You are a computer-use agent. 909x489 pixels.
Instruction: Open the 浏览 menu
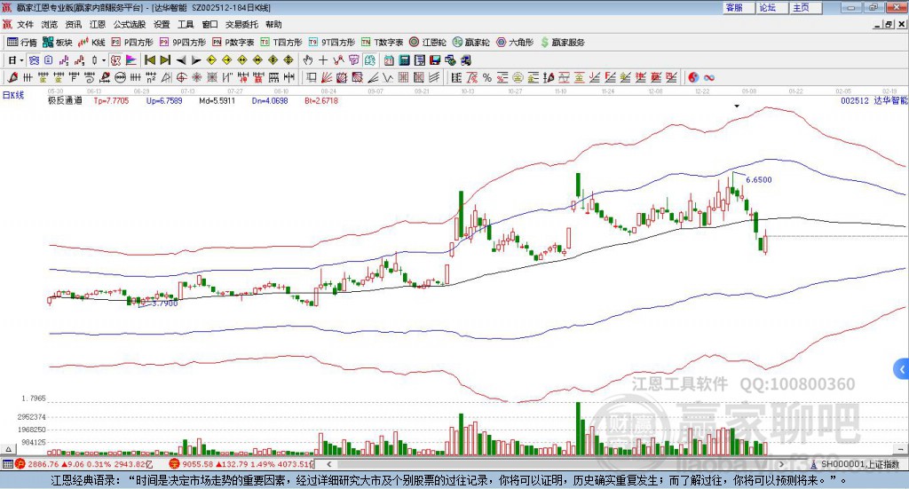point(50,24)
